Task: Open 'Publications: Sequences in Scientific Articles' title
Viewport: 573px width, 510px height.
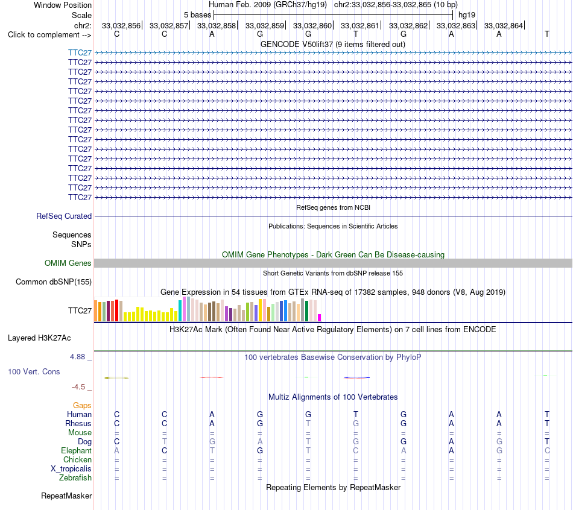Action: tap(333, 226)
